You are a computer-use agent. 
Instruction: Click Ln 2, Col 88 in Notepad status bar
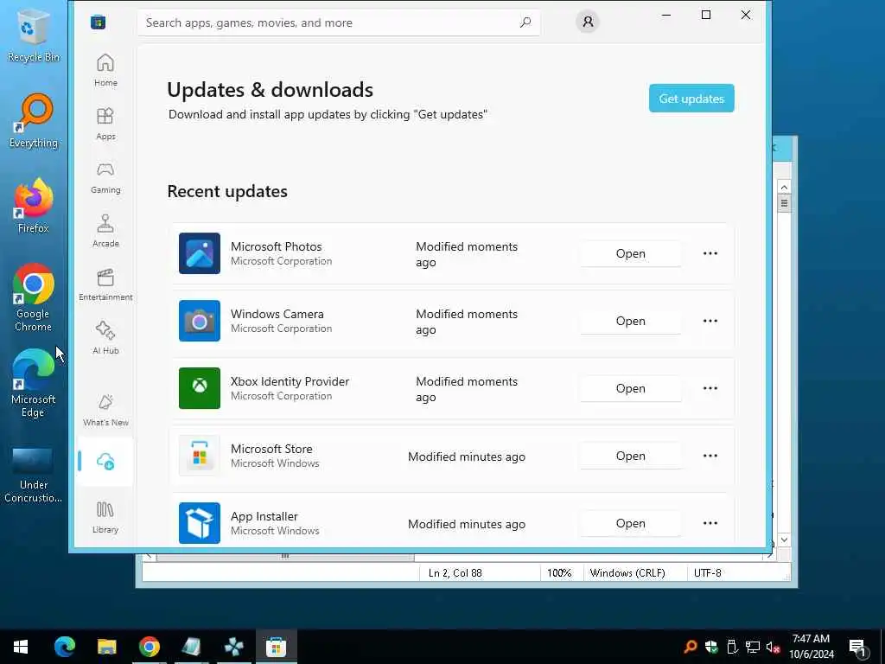pos(455,572)
